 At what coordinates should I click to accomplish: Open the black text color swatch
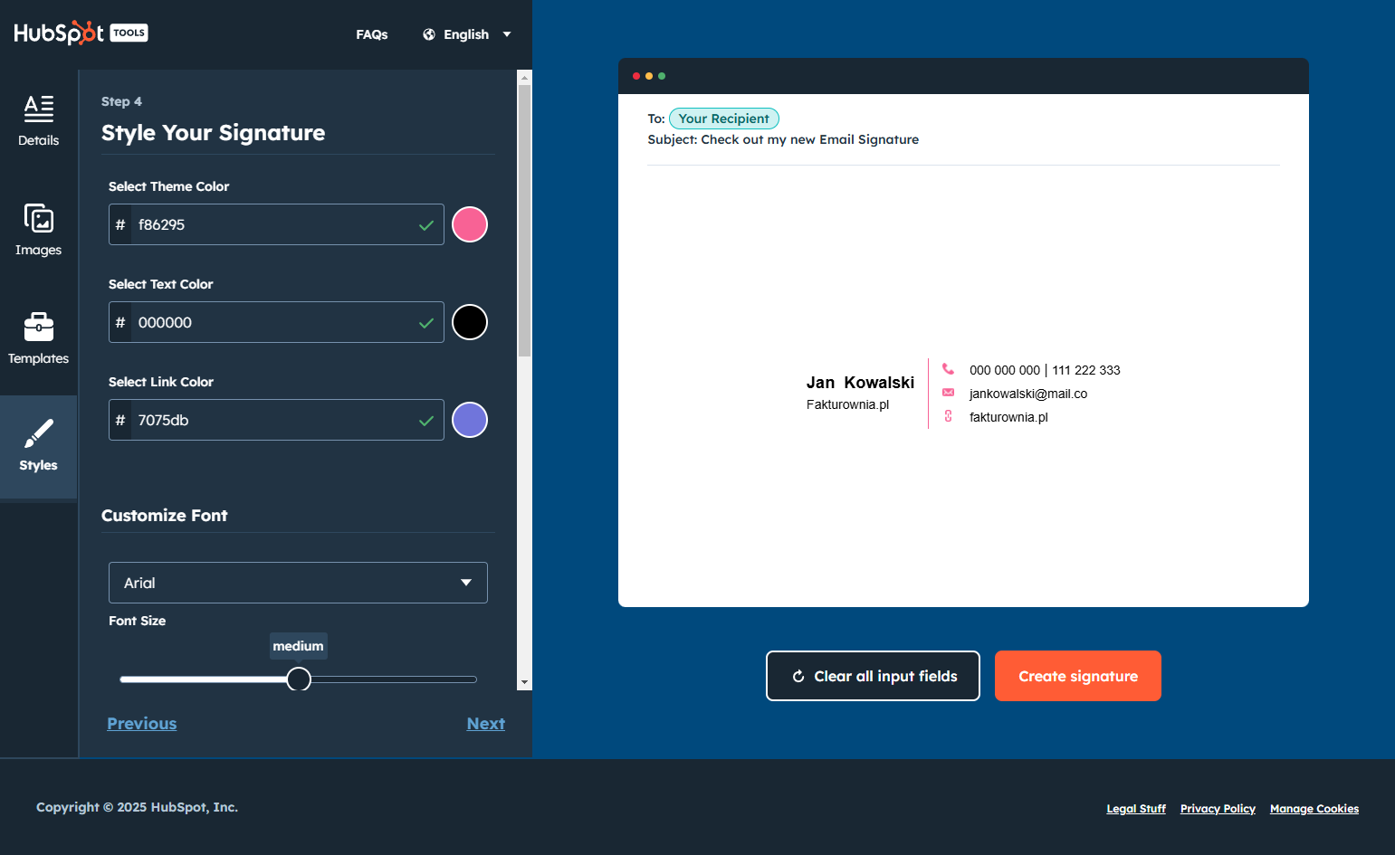click(470, 322)
